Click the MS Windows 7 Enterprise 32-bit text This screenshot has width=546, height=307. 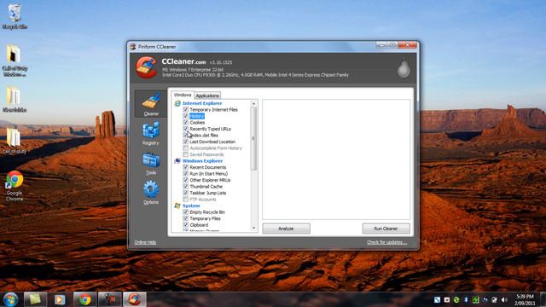(193, 70)
